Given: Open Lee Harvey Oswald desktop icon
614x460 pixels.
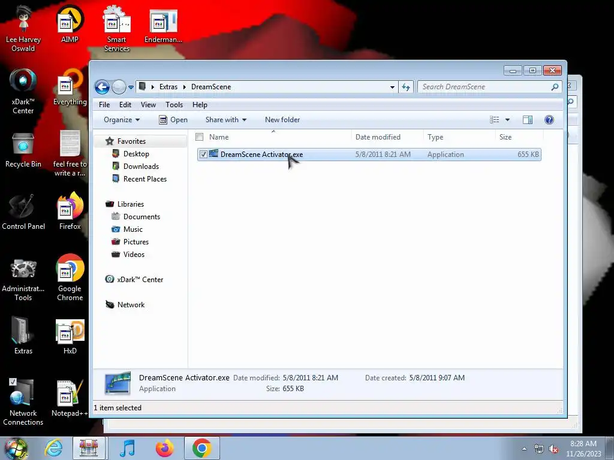Looking at the screenshot, I should (23, 29).
